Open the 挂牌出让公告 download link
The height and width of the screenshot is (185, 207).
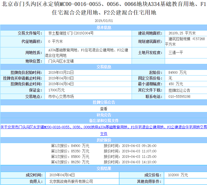[179, 90]
